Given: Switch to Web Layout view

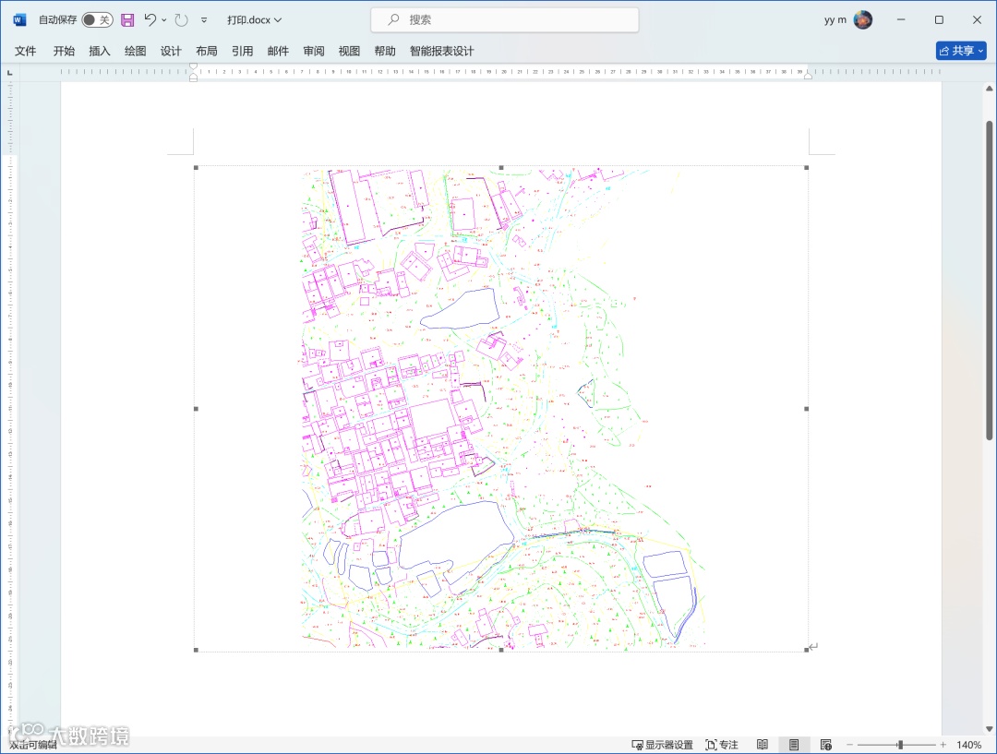Looking at the screenshot, I should coord(826,745).
